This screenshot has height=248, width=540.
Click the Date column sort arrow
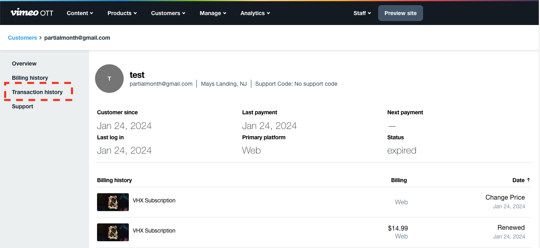[x=528, y=180]
